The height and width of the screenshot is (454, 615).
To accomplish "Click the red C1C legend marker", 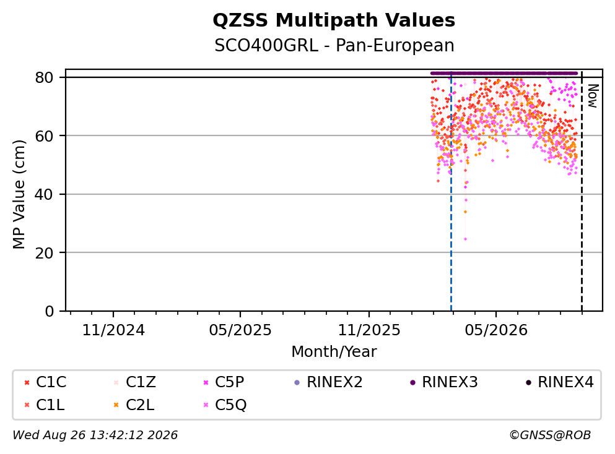I will (x=27, y=382).
